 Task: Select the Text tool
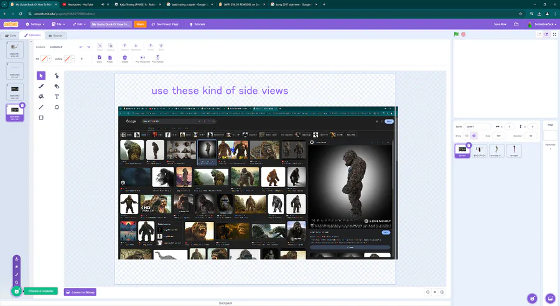tap(57, 96)
